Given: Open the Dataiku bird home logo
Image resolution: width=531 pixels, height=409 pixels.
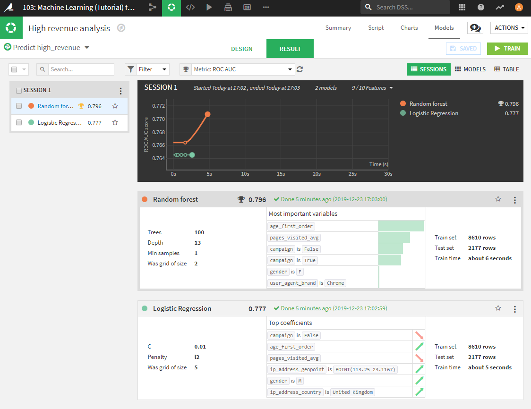Looking at the screenshot, I should pos(9,8).
